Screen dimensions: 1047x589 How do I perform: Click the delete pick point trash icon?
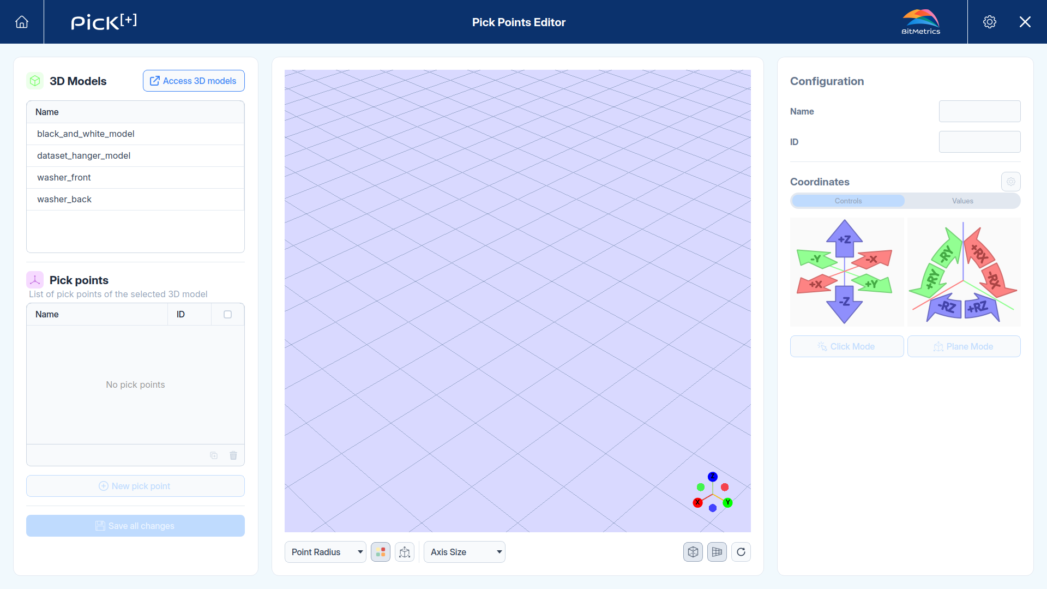point(233,455)
